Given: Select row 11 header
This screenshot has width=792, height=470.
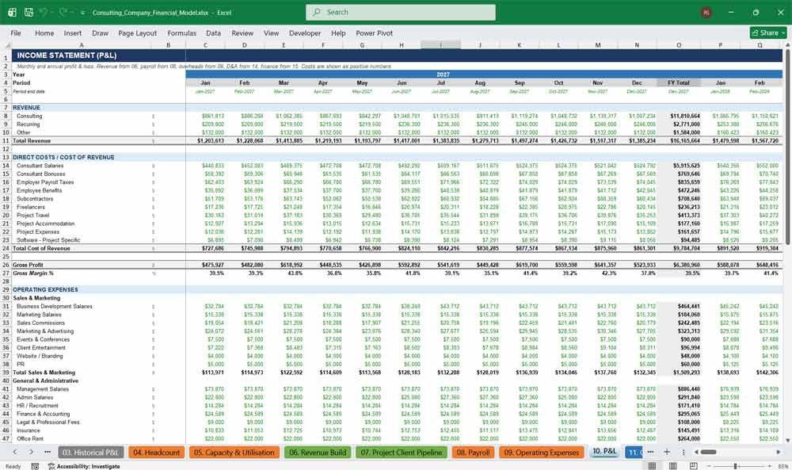Looking at the screenshot, I should (x=6, y=141).
